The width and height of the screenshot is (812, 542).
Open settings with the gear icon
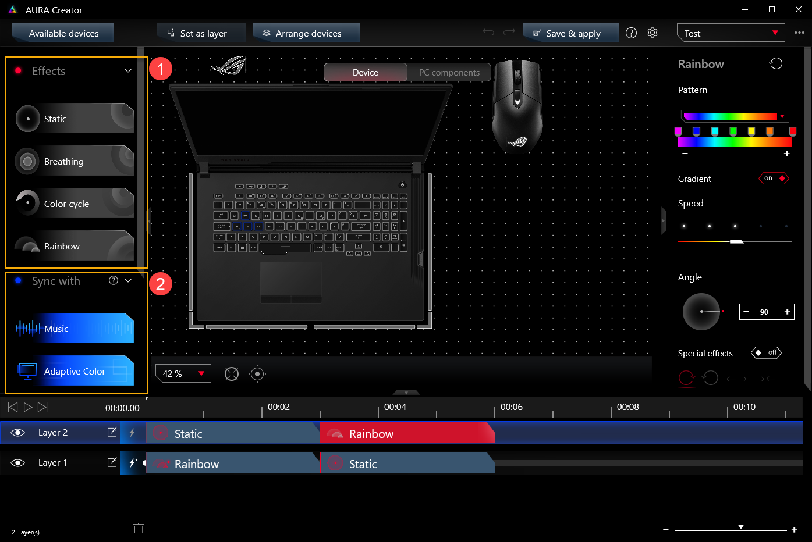[653, 33]
